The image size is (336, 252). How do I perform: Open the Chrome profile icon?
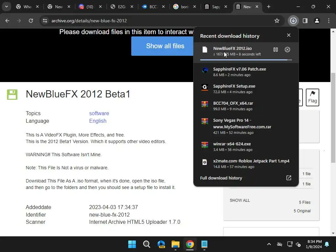317,21
